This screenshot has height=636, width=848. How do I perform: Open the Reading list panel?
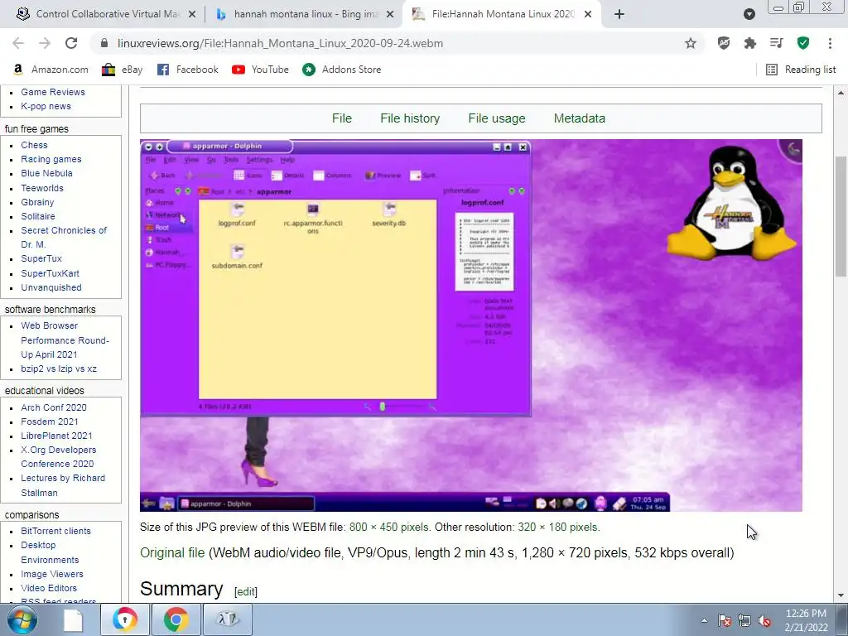pos(801,70)
